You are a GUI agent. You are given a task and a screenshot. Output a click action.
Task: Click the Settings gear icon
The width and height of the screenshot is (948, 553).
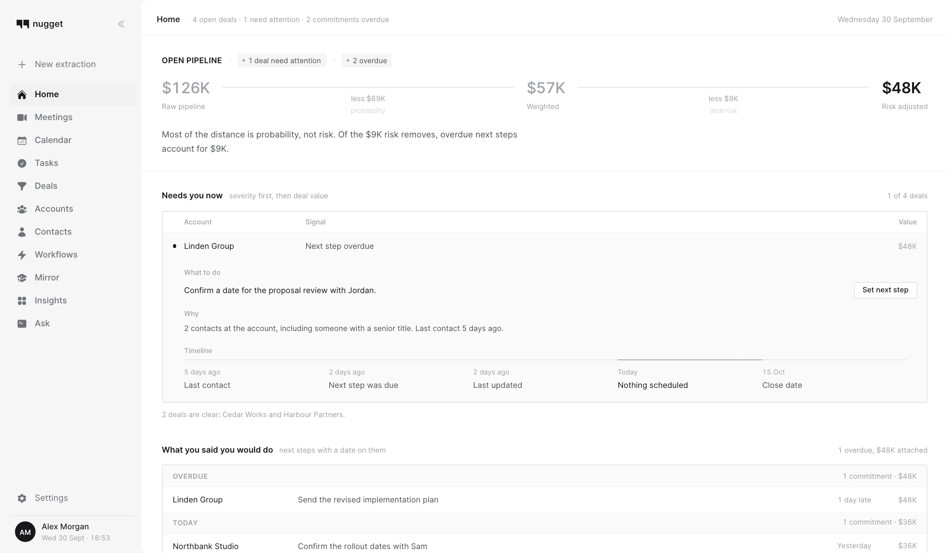click(22, 498)
